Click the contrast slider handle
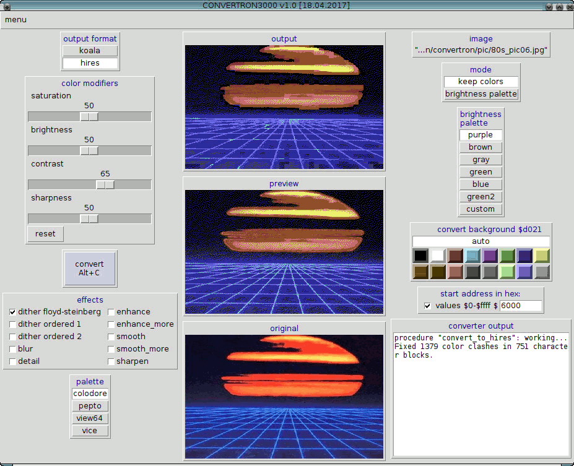The image size is (574, 466). (x=105, y=184)
